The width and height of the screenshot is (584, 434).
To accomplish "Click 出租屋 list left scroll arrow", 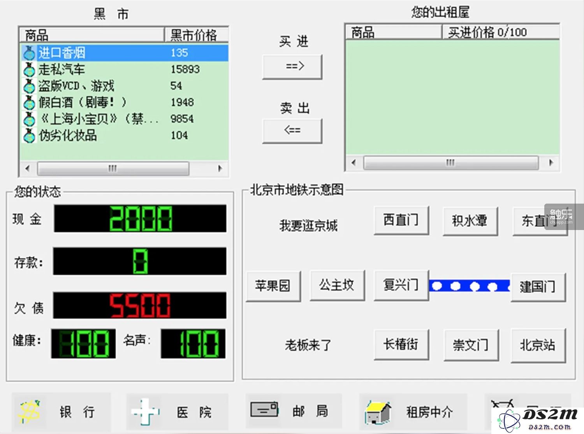I will click(x=354, y=163).
